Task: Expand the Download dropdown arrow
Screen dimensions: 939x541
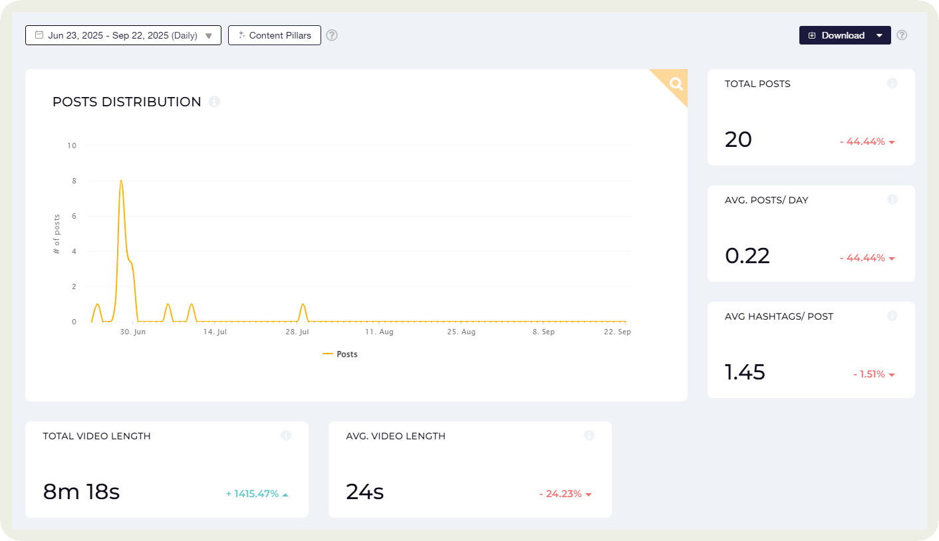Action: 880,35
